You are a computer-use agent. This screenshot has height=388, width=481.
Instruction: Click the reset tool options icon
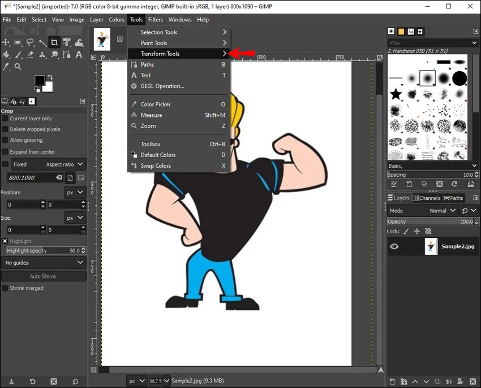(x=75, y=382)
